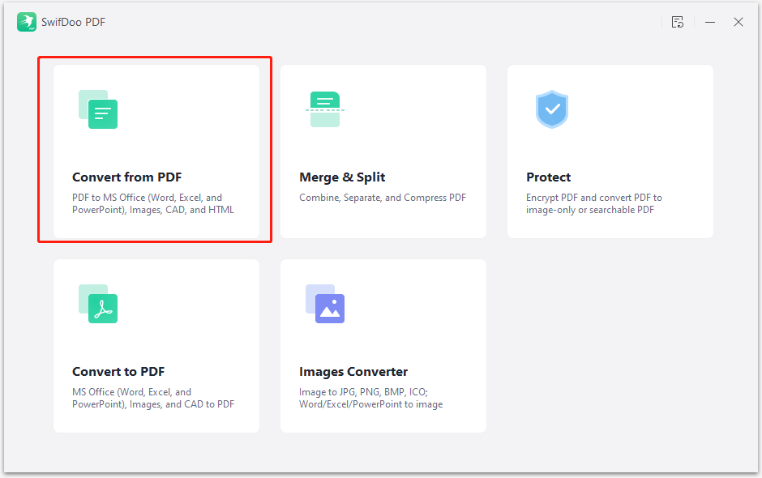
Task: Click the Convert to PDF icon with PDF badge
Action: (98, 305)
